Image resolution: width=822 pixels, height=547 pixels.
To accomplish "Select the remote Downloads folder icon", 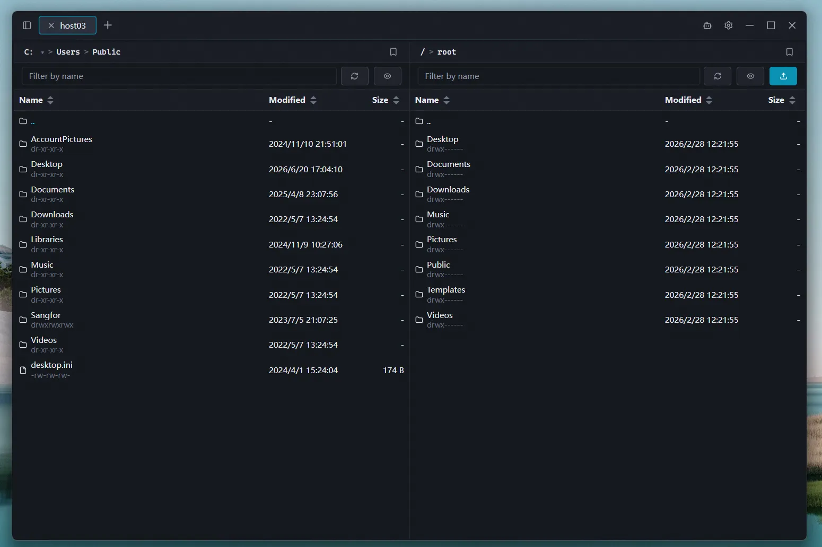I will (419, 194).
